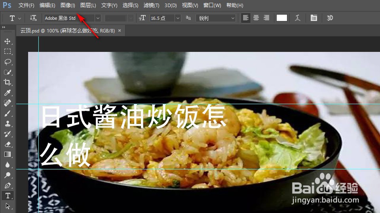Open the 图层(L) menu
380x213 pixels.
click(88, 5)
